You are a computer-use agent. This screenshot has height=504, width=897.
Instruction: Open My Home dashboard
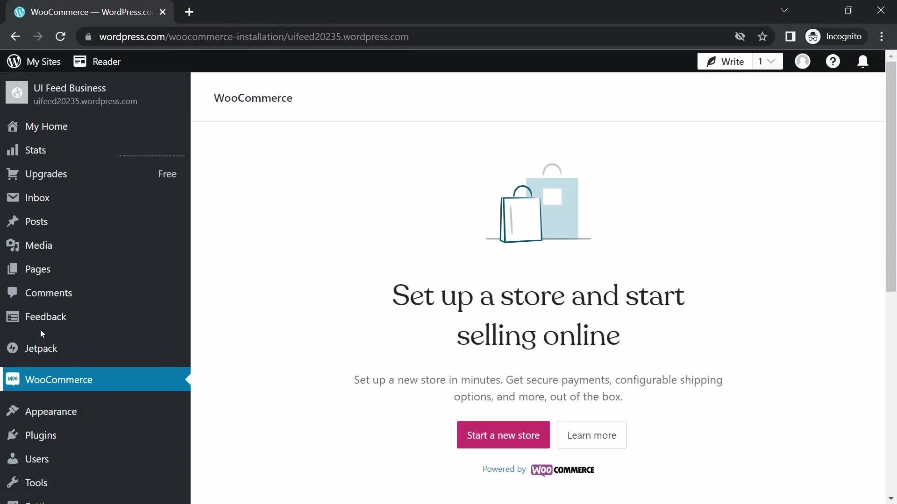coord(46,126)
